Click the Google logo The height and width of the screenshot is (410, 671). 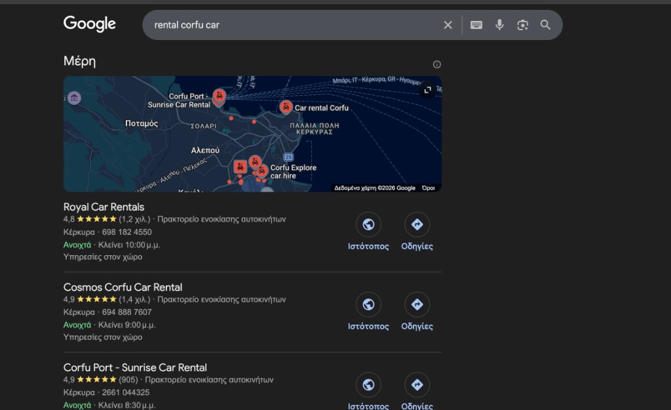[x=90, y=24]
